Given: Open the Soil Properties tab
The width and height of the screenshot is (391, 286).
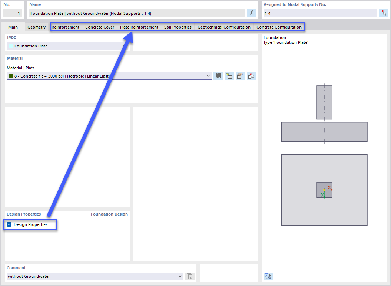Looking at the screenshot, I should [178, 27].
